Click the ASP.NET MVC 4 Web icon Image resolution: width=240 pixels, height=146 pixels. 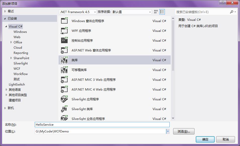coord(64,89)
